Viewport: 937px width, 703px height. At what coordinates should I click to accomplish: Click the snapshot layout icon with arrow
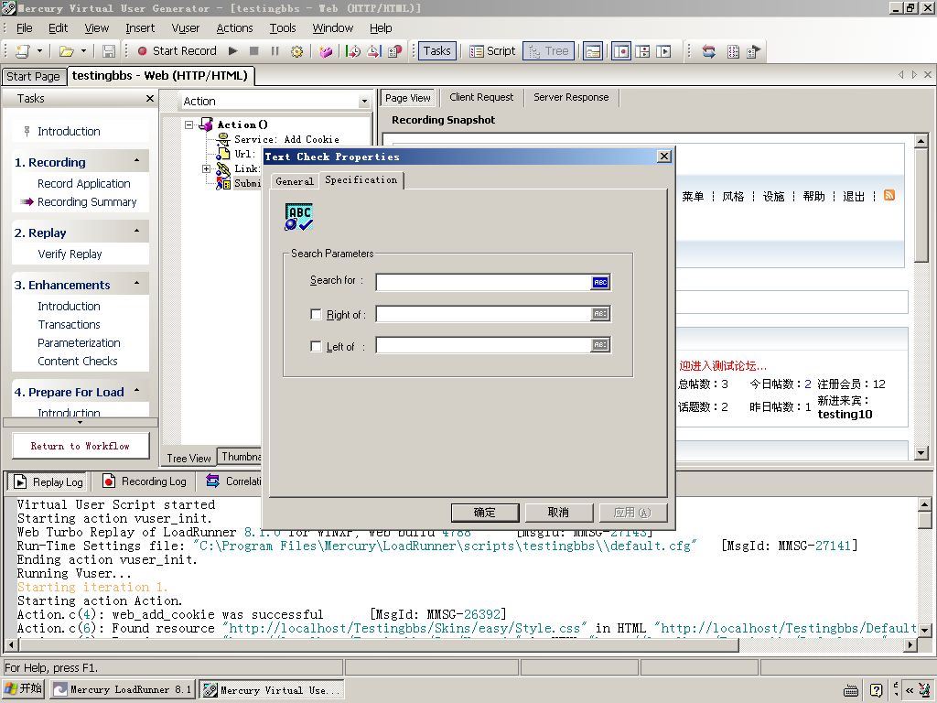click(664, 51)
